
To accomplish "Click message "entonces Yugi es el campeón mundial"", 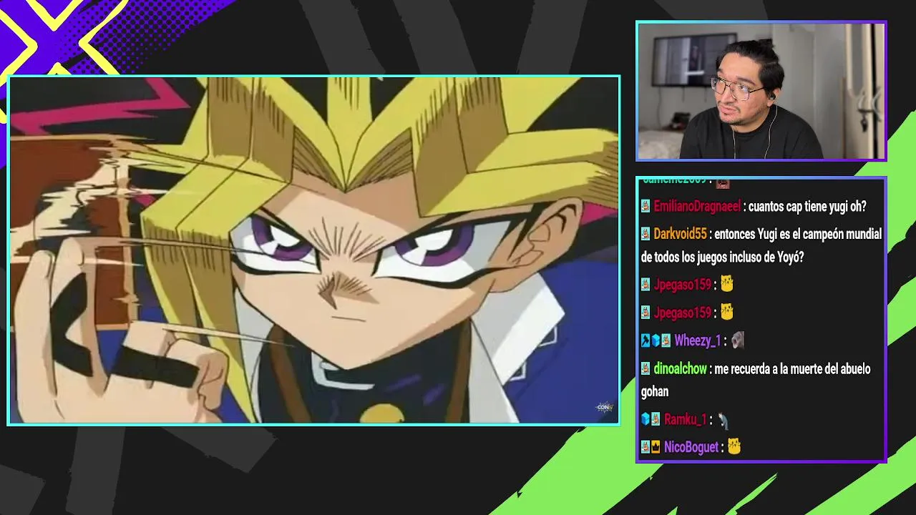I will click(798, 235).
